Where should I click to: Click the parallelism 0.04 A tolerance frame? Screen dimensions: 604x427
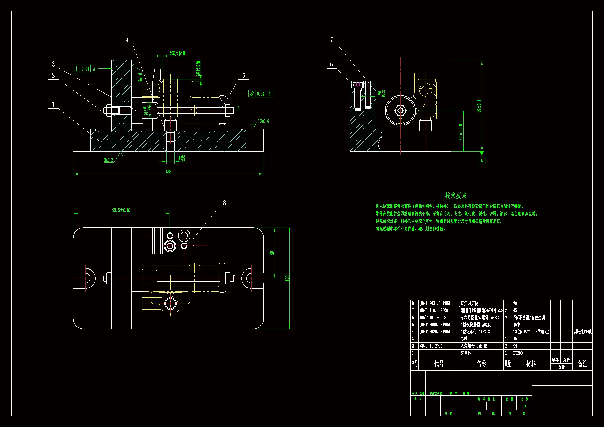coord(260,94)
